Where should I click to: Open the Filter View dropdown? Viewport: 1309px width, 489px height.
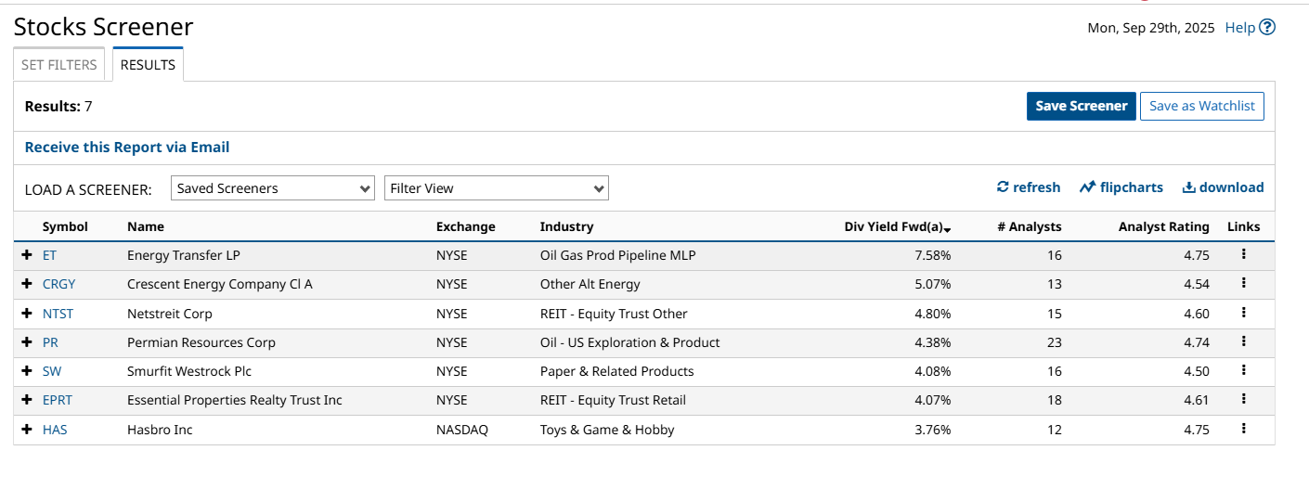(x=497, y=188)
